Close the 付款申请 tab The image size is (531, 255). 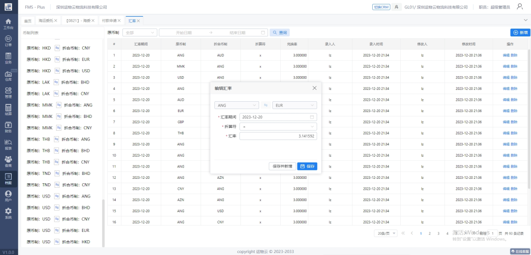(119, 21)
